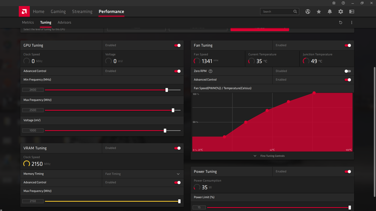
Task: Click the Voltage 1000 input field
Action: point(33,131)
